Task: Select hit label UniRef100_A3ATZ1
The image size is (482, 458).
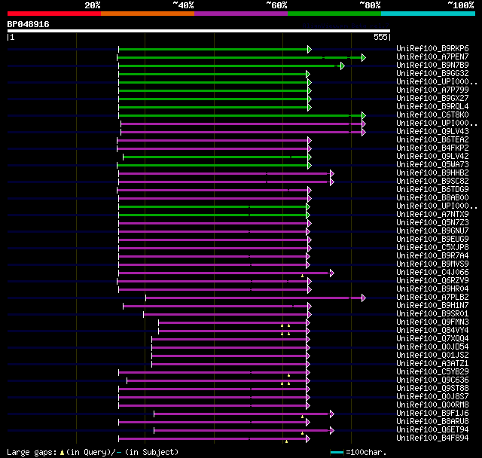Action: pos(432,364)
